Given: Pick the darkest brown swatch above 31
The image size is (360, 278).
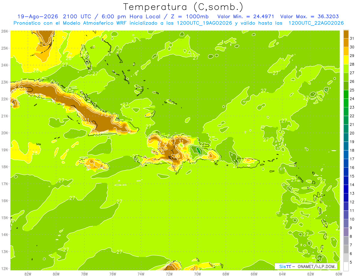Looking at the screenshot, I should point(346,34).
